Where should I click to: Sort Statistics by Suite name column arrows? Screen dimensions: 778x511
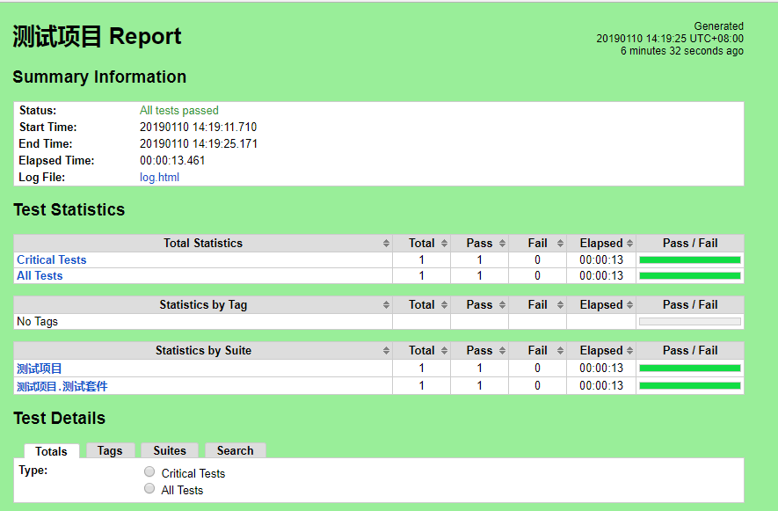pyautogui.click(x=386, y=351)
